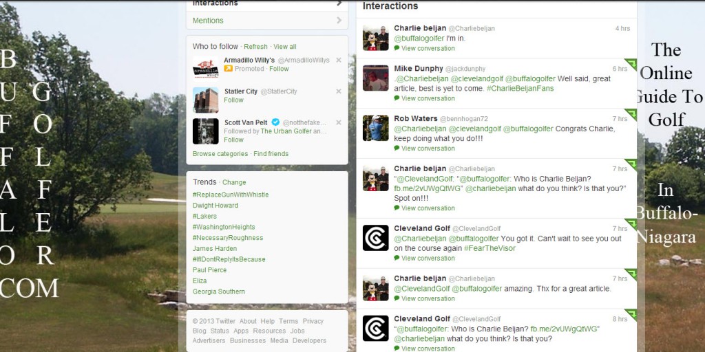Click the 4 hrs timestamp
The height and width of the screenshot is (352, 705).
[x=622, y=28]
